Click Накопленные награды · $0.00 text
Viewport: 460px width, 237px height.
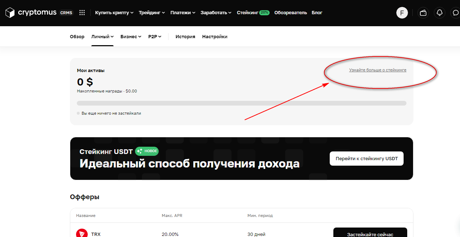coord(107,91)
